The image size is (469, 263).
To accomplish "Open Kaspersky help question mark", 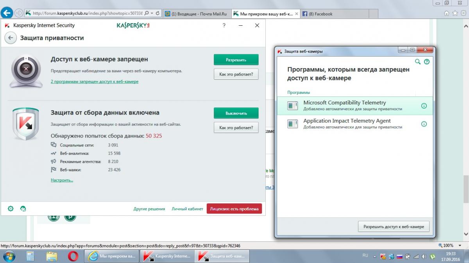I will (224, 25).
